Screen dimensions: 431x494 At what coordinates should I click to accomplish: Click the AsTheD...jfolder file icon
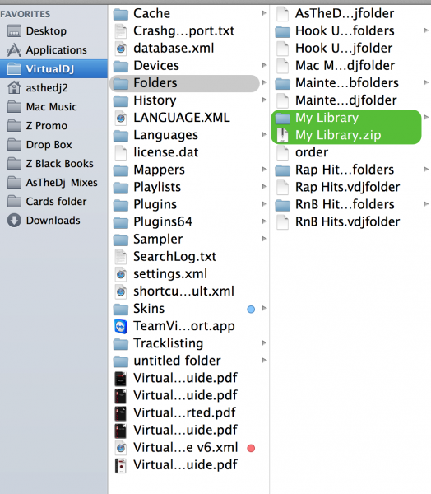click(x=282, y=13)
